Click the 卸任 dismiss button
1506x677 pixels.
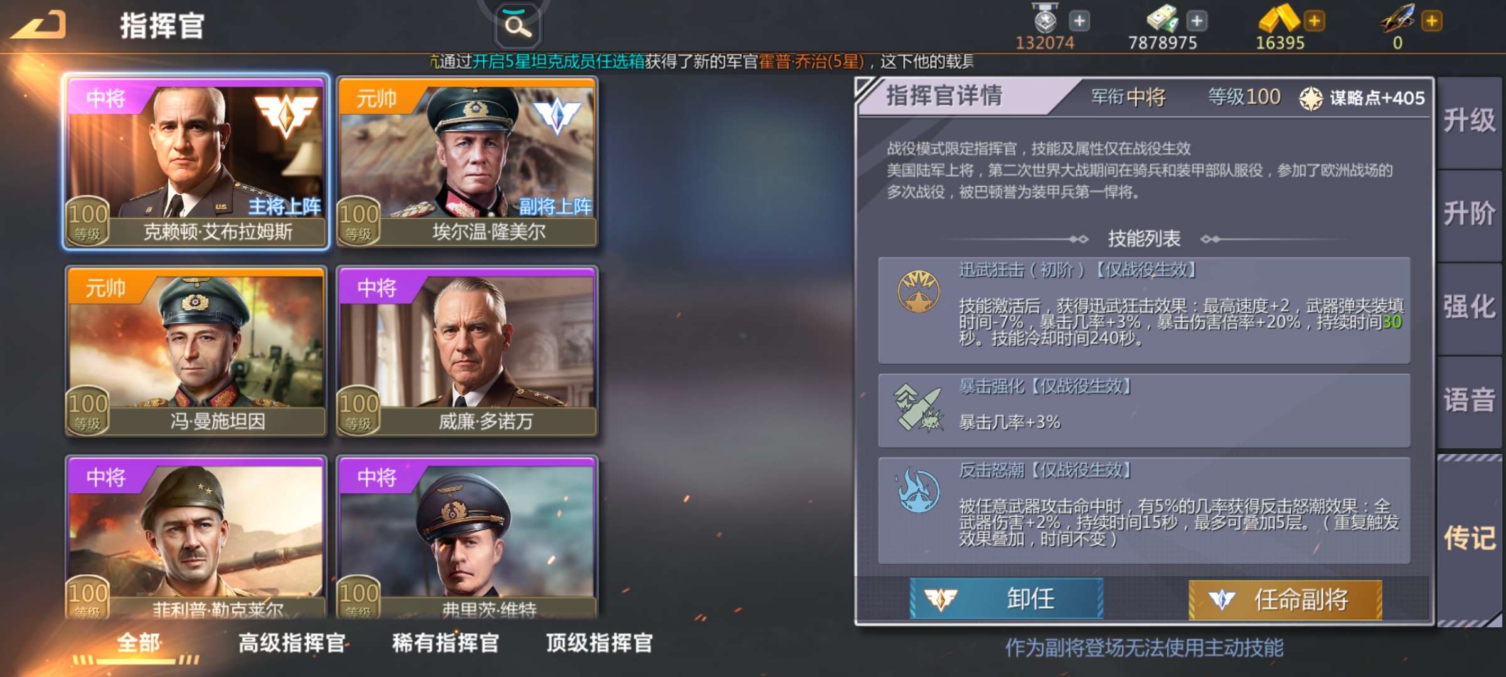pos(1007,599)
